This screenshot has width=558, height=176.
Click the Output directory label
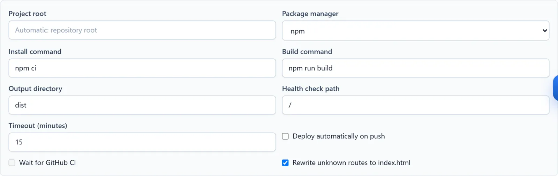click(35, 89)
